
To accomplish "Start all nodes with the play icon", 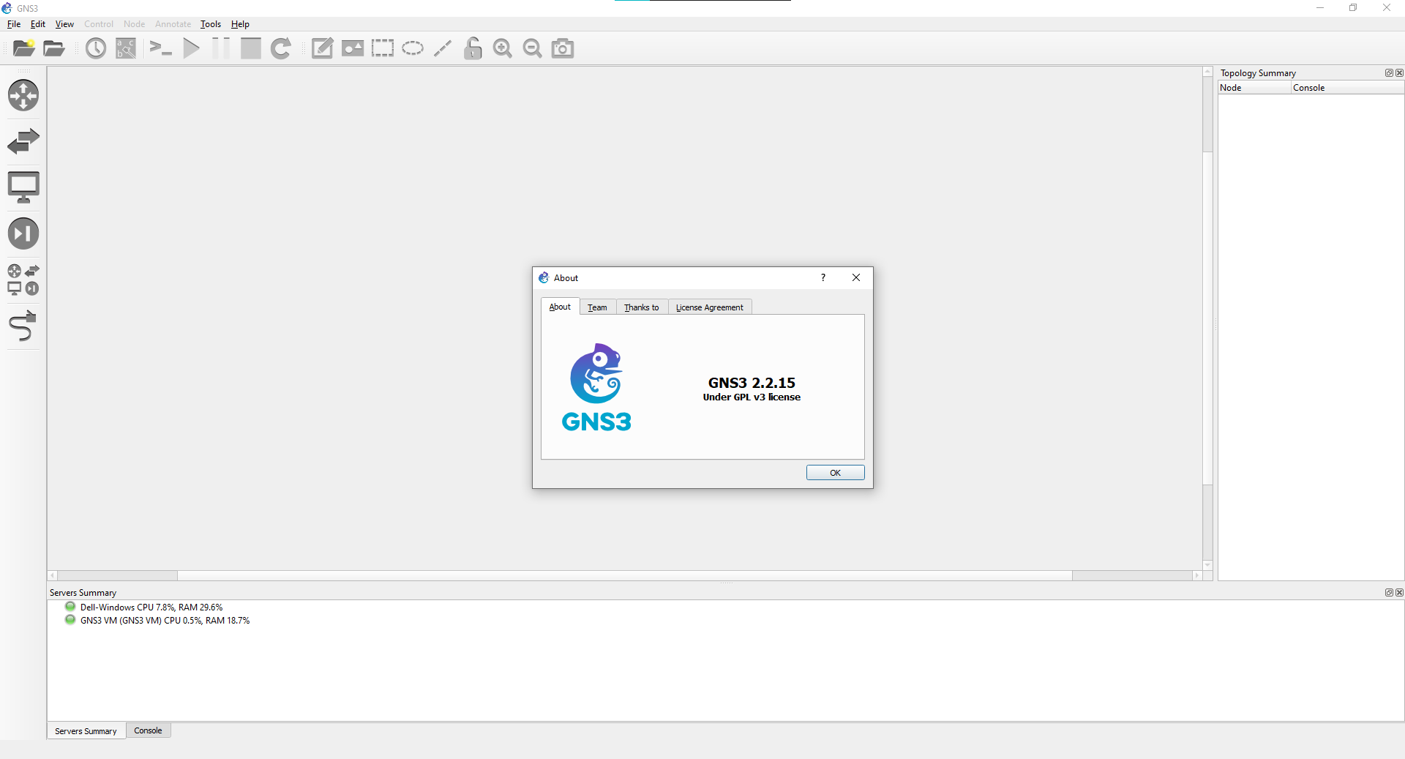I will (191, 48).
